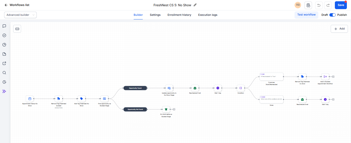The image size is (351, 143).
Task: Select the Update opportunity to No Show Stage node
Action: click(x=169, y=88)
